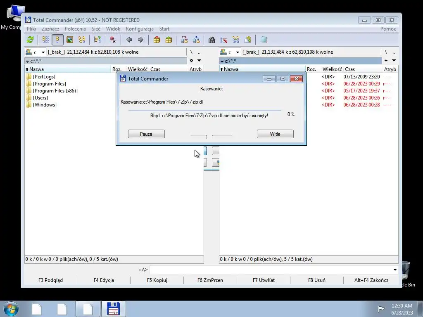423x317 pixels.
Task: Click left panel path c:\*.* triangle
Action: point(27,62)
